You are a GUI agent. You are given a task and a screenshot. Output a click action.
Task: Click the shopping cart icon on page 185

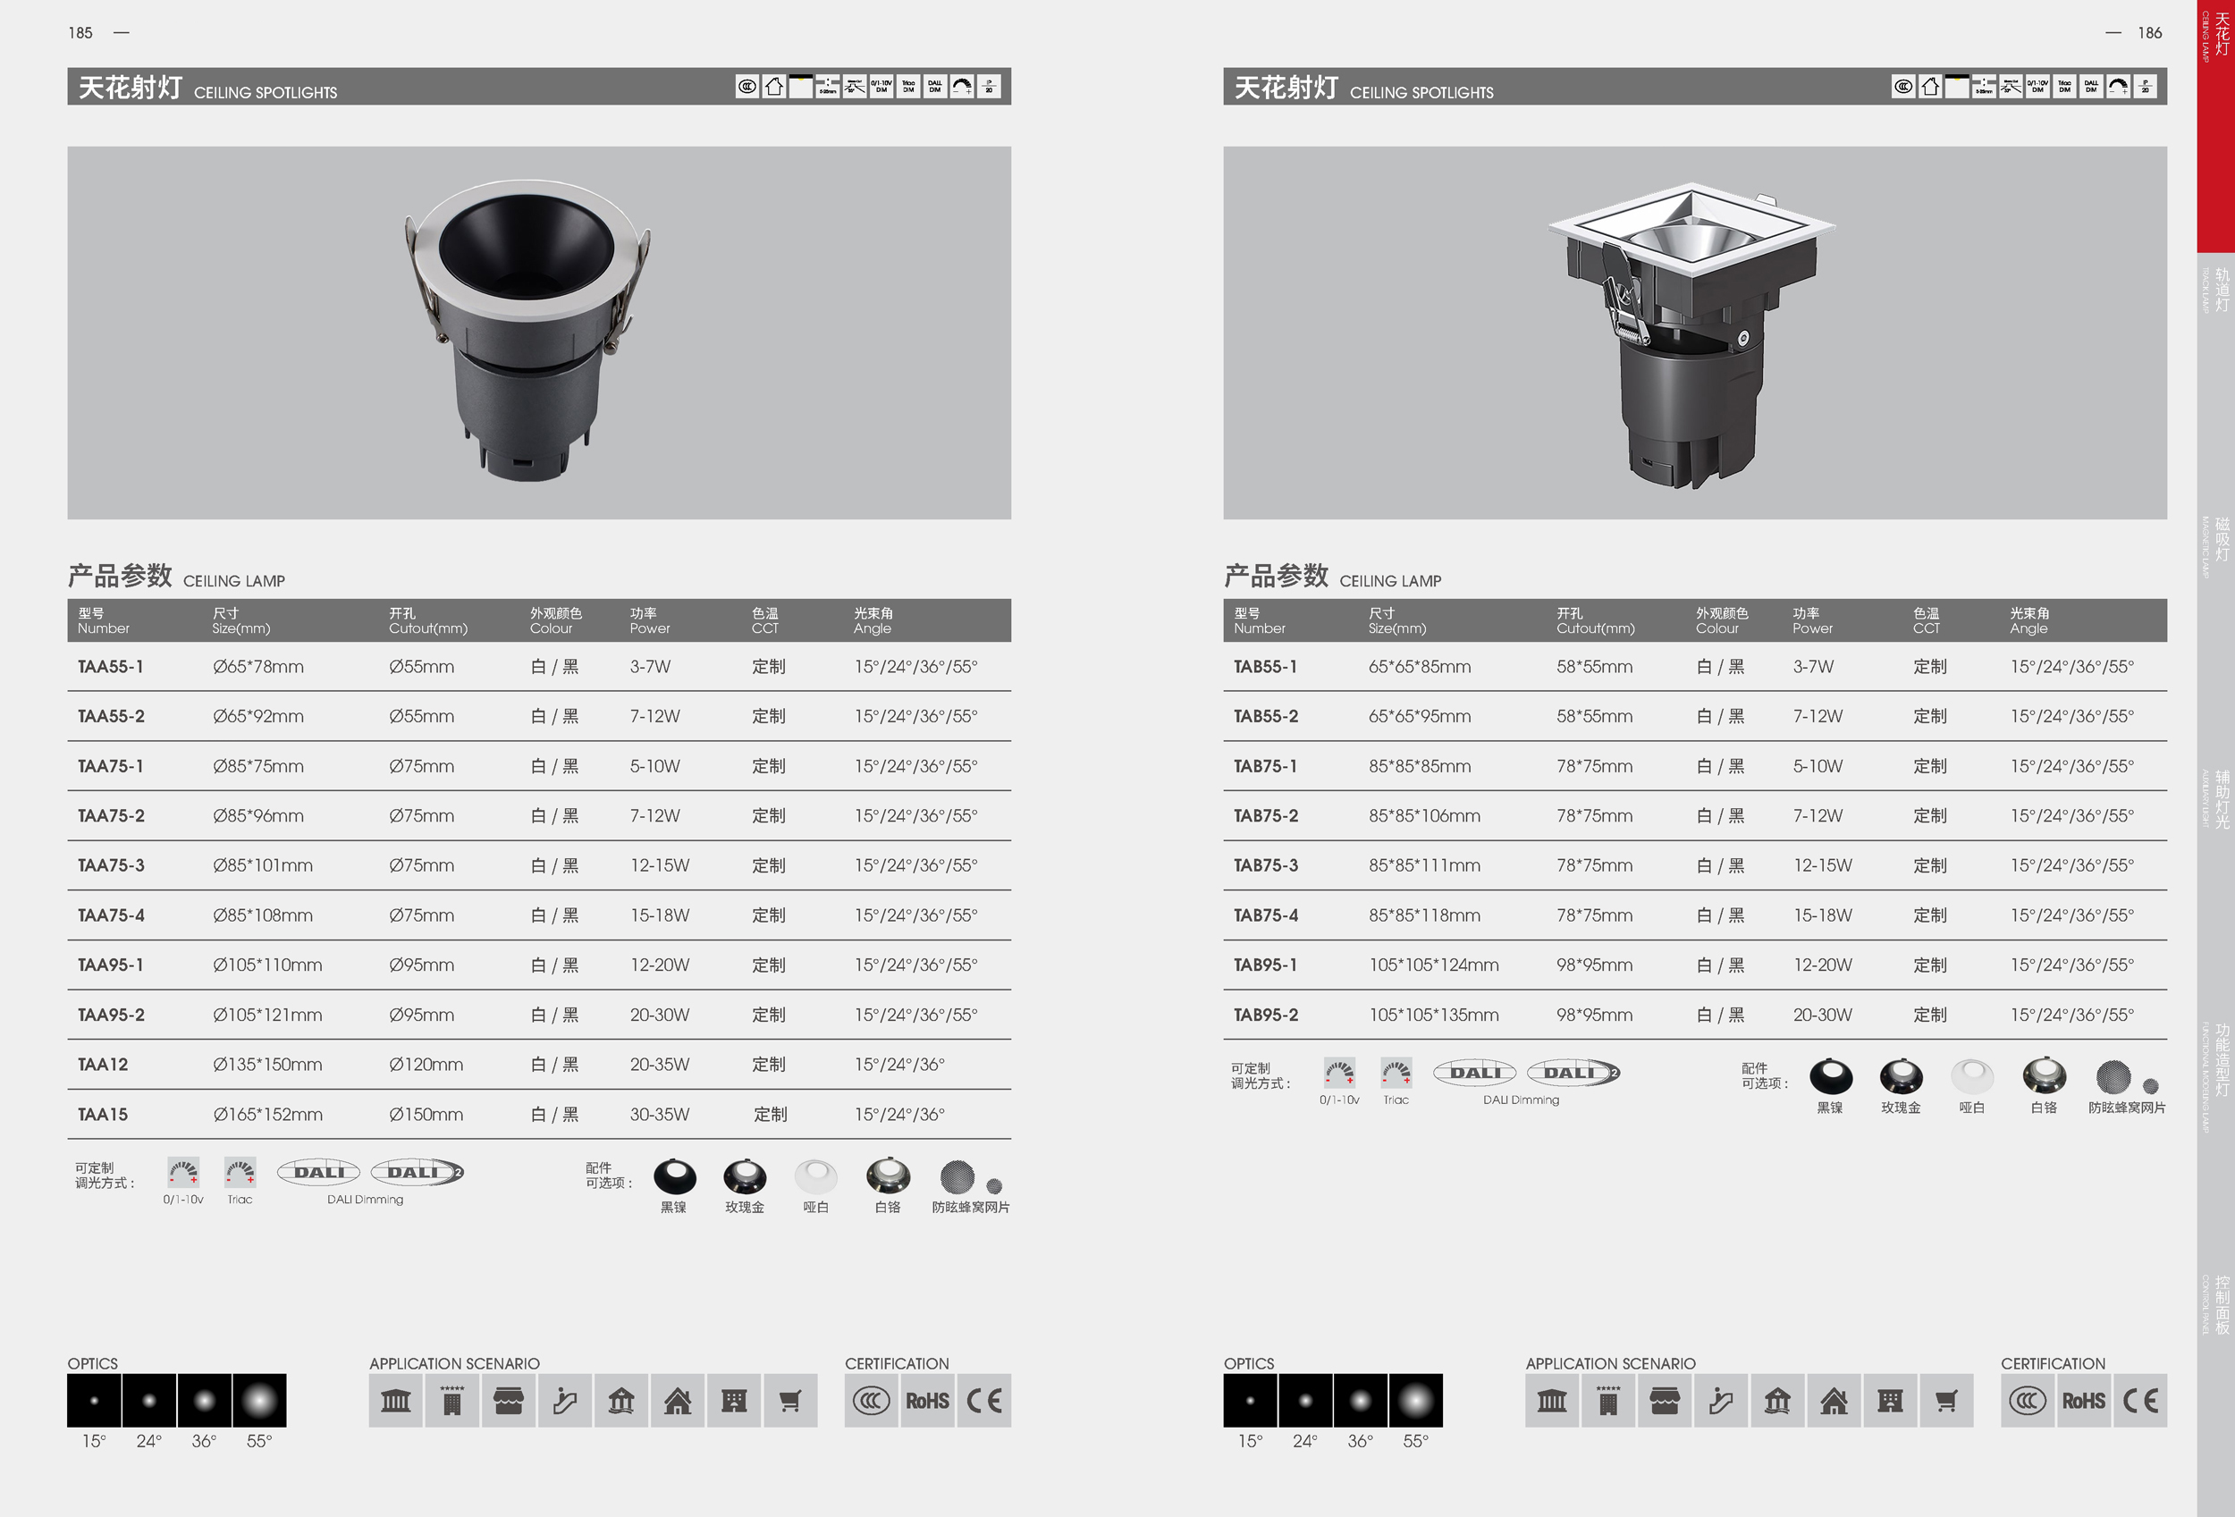tap(789, 1401)
